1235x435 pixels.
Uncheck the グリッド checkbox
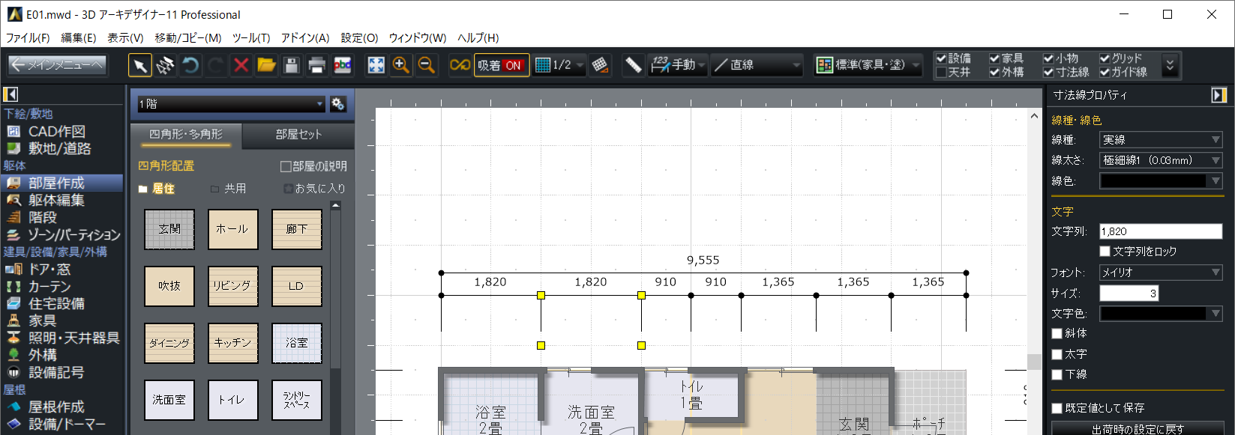pyautogui.click(x=1105, y=58)
